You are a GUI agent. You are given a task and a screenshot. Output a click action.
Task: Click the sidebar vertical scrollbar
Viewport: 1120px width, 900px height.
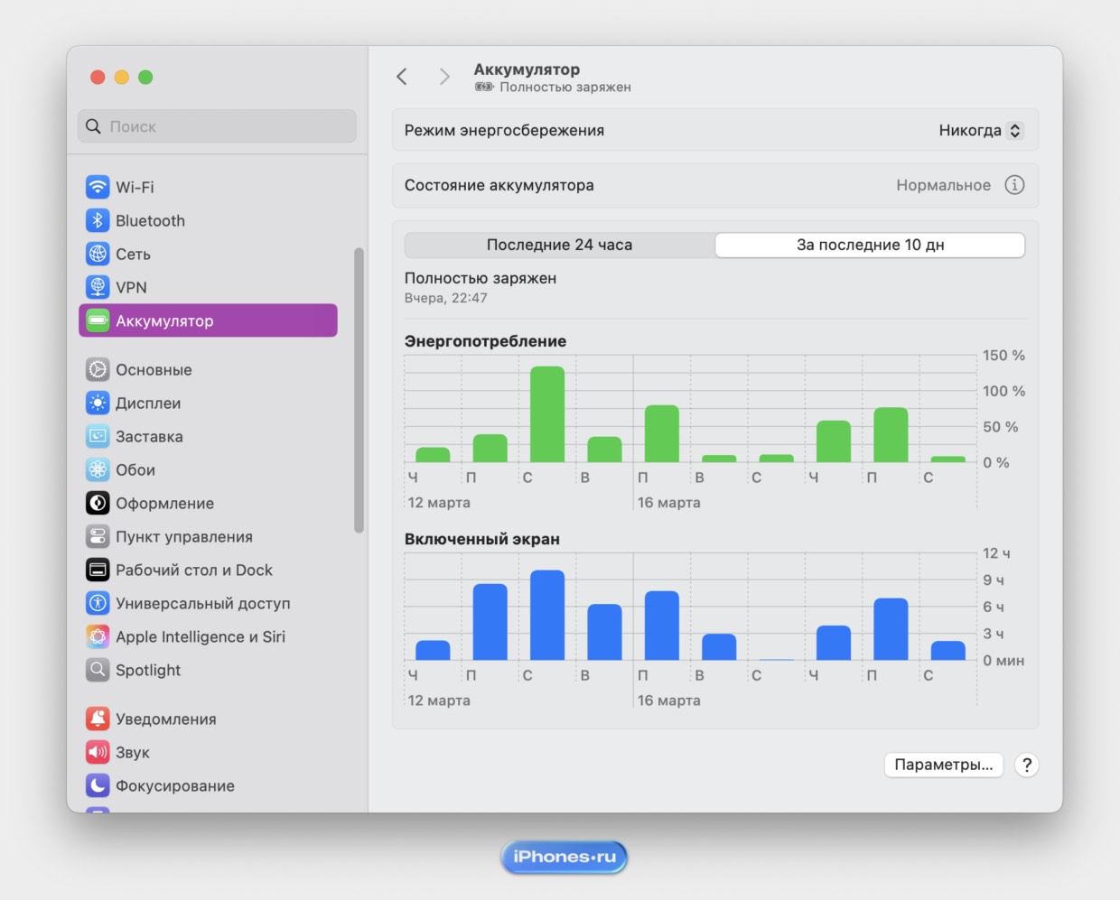(359, 390)
